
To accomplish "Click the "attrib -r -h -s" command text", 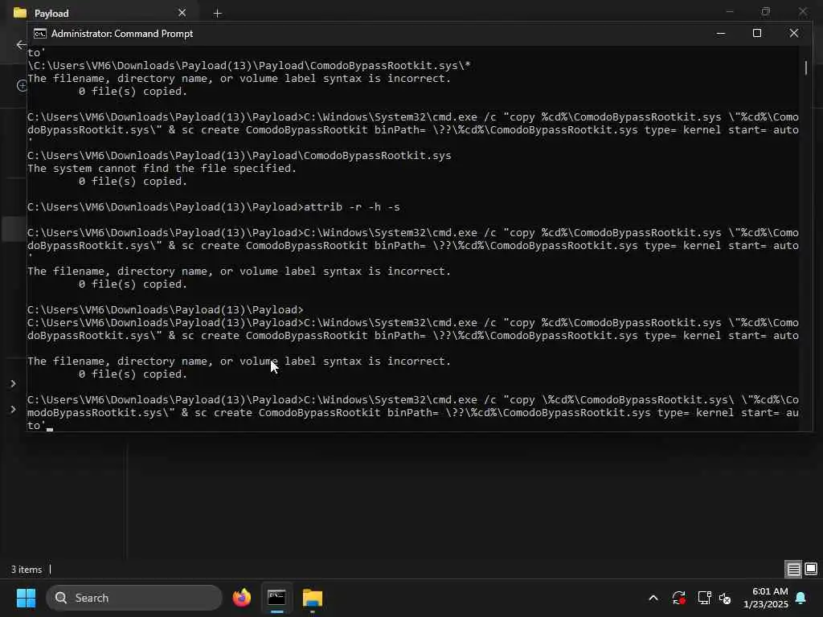I will (x=352, y=206).
